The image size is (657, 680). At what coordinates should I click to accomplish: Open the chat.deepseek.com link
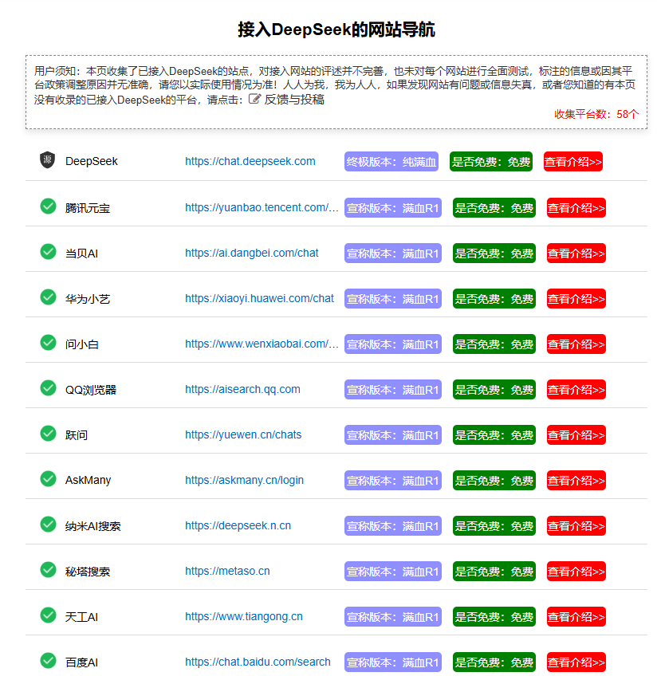(250, 161)
